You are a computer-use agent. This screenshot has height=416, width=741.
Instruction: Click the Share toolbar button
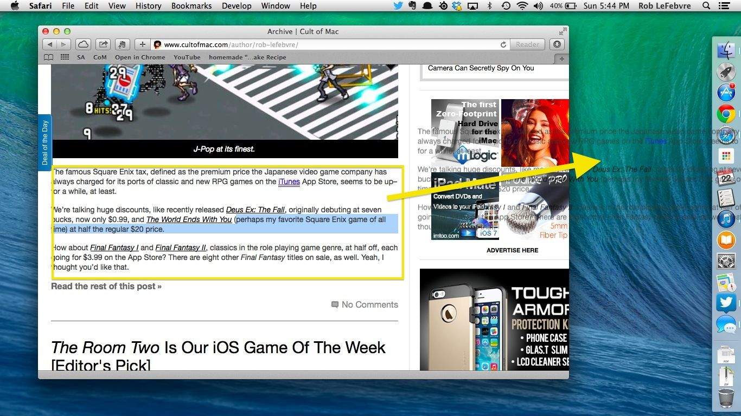pos(103,44)
